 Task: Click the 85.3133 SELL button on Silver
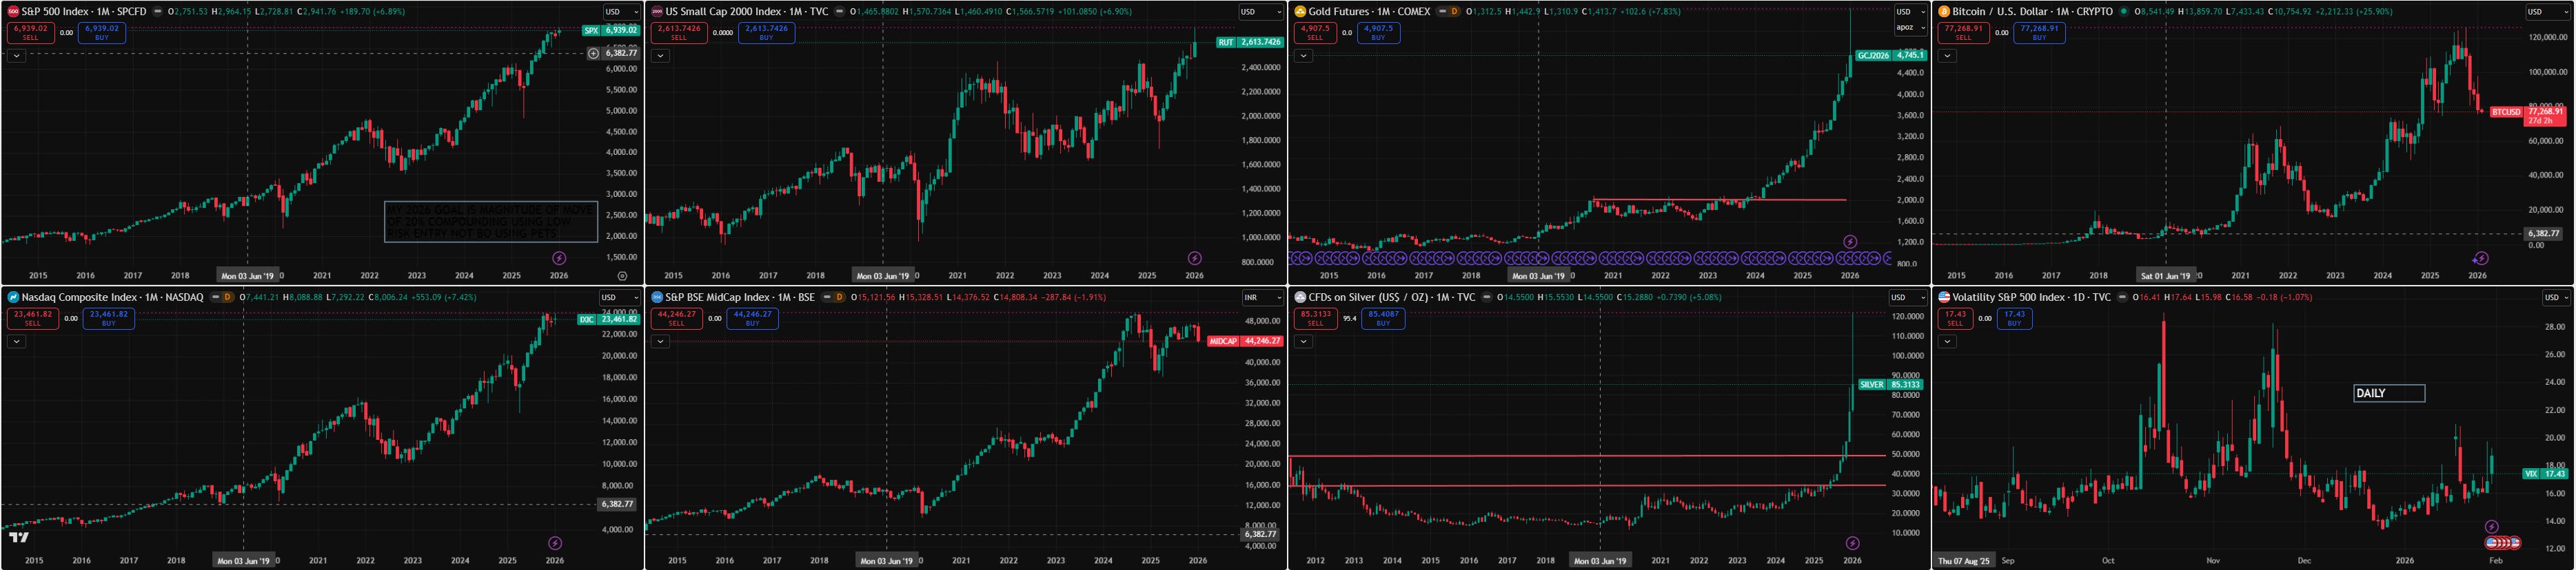[1315, 317]
